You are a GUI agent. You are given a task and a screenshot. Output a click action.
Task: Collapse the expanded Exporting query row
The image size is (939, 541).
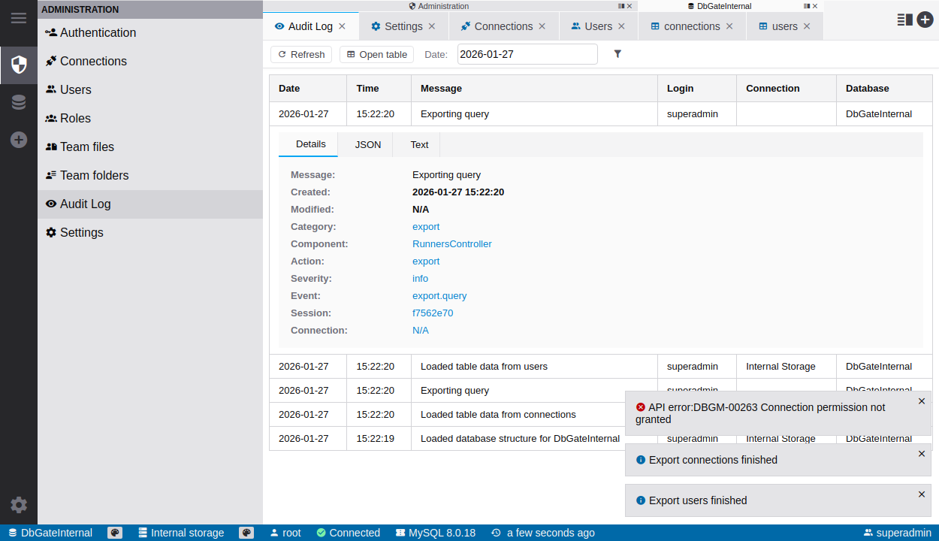click(454, 114)
